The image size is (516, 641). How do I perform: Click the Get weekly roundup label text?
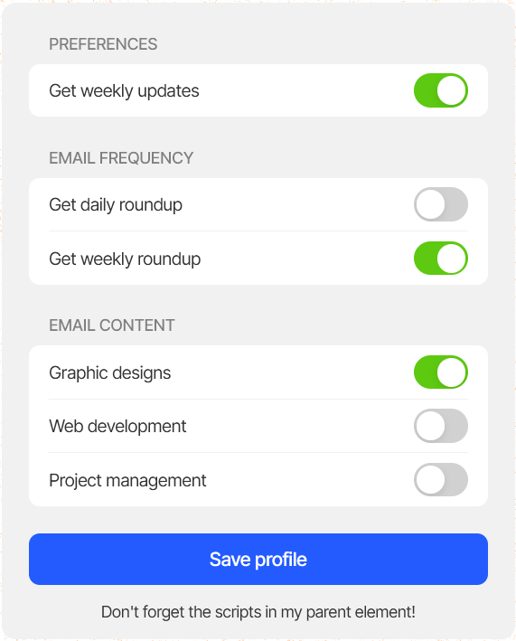125,259
